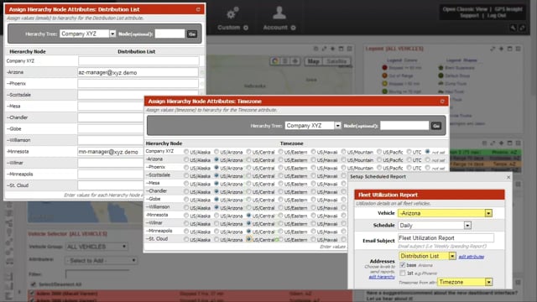
Task: Select US/Eastern radio for the --St. Cloud row
Action: 281,239
